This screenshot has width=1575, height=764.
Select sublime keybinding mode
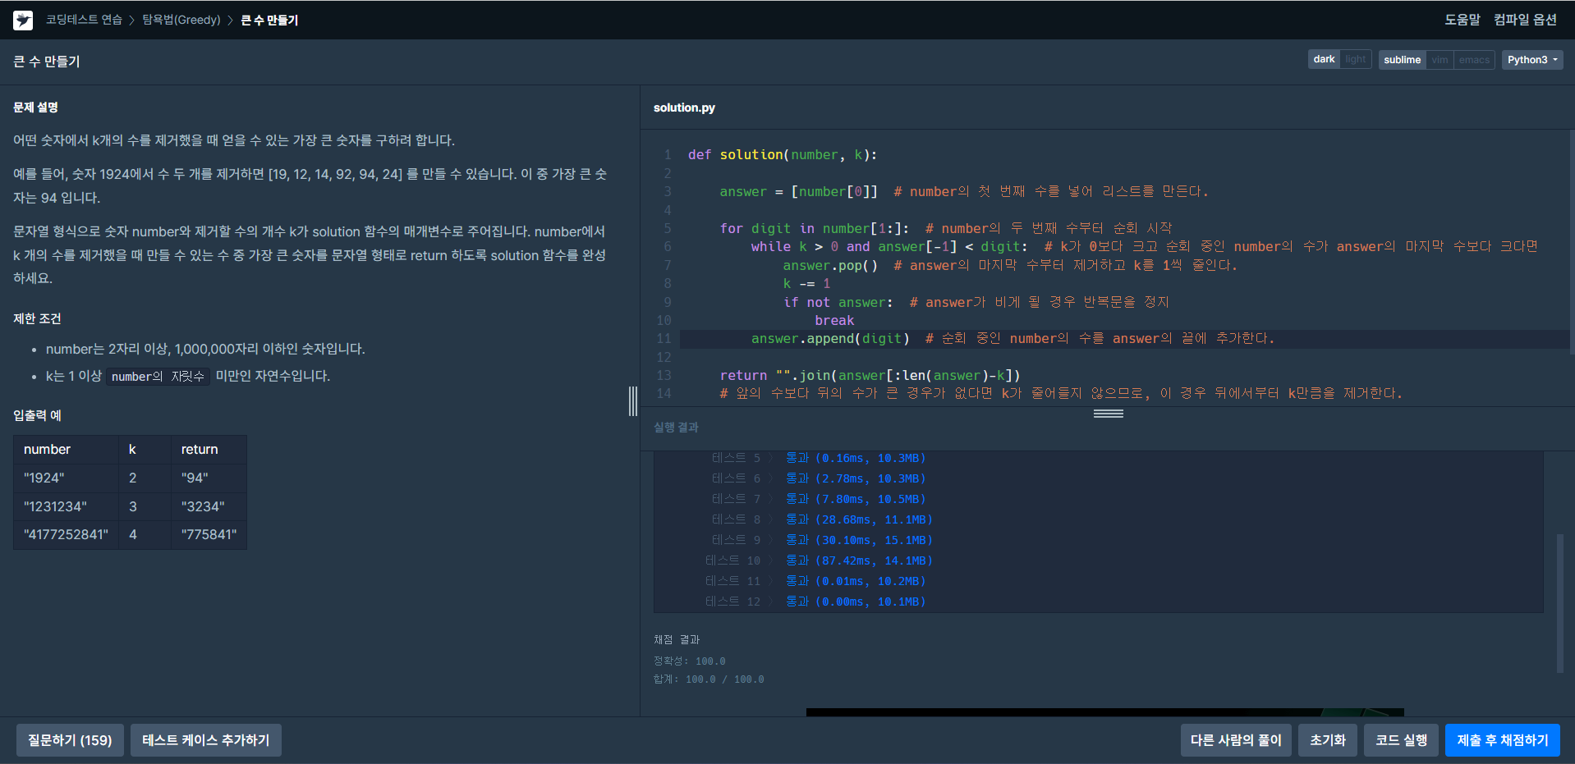tap(1402, 60)
